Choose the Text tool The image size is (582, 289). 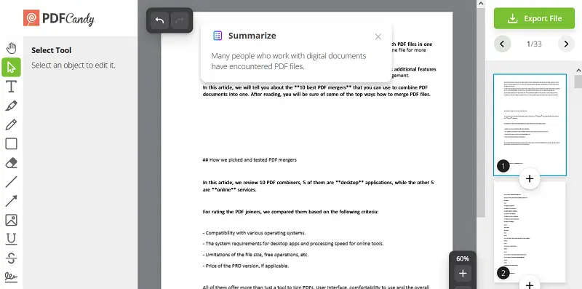pyautogui.click(x=11, y=87)
